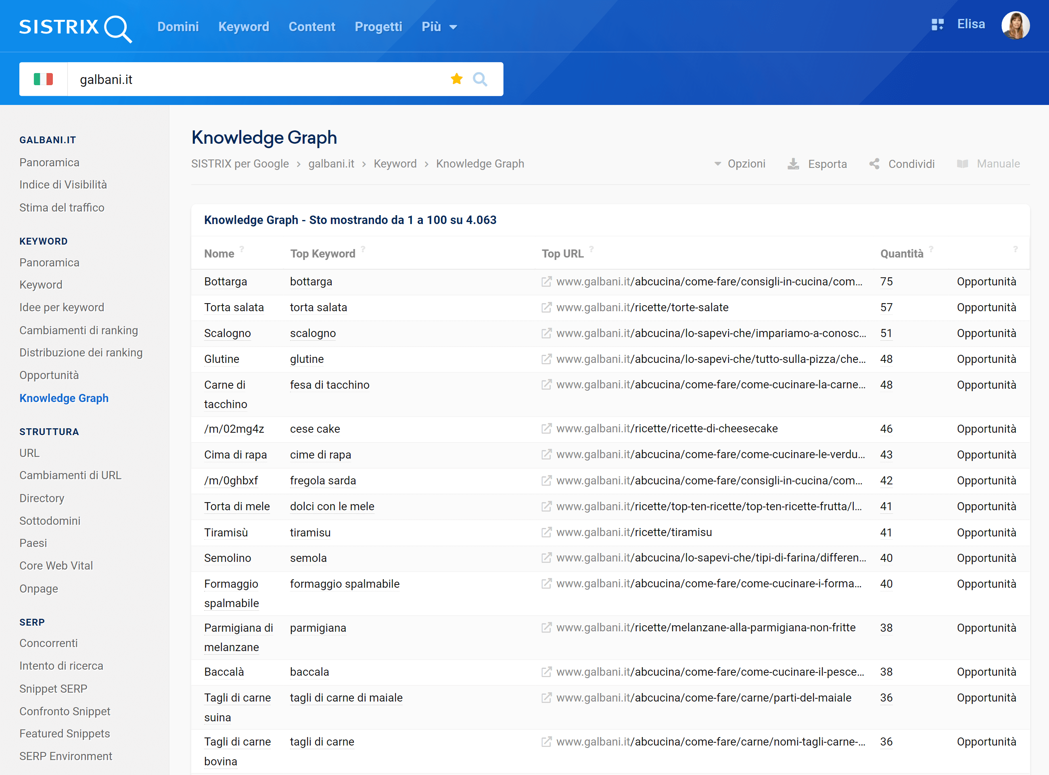This screenshot has width=1049, height=775.
Task: Click the Featured Snippets sidebar link
Action: pos(65,733)
